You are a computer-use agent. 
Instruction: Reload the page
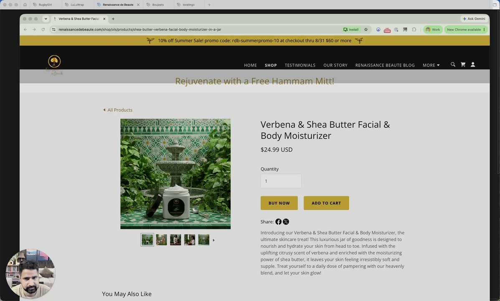coord(43,29)
